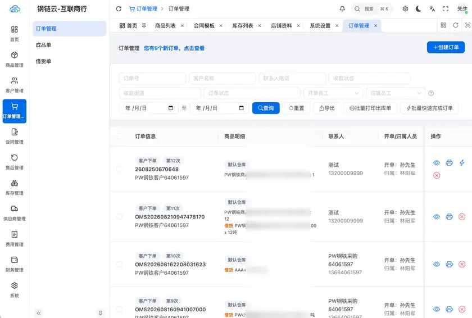Click the tab bar grid icon
Screen dimensions: 472x318
pyautogui.click(x=443, y=25)
